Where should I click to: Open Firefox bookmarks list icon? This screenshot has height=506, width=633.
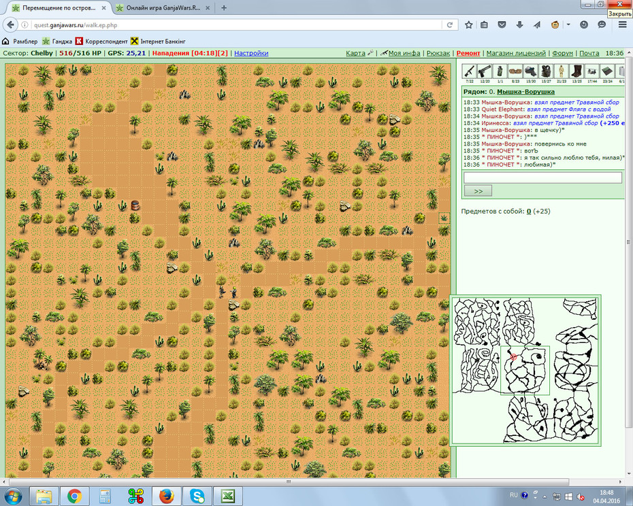pos(484,25)
